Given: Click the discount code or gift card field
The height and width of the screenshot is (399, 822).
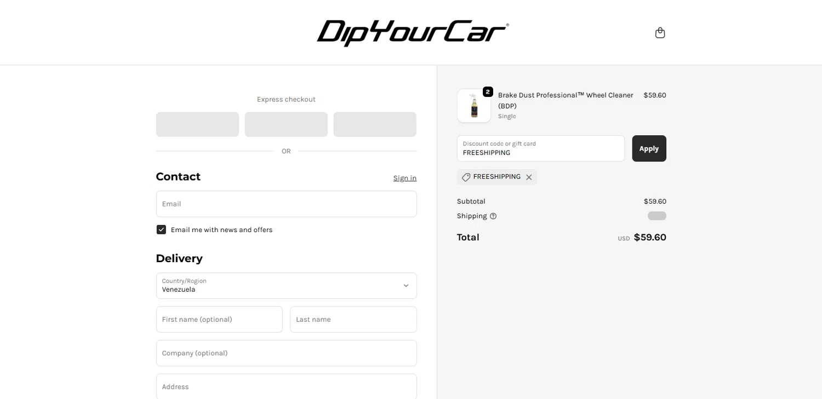Looking at the screenshot, I should (540, 148).
